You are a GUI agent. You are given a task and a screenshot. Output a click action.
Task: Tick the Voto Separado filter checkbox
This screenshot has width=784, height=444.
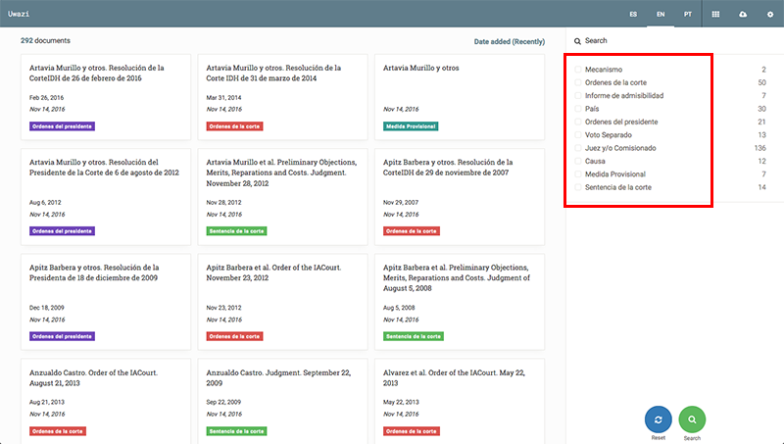[578, 135]
